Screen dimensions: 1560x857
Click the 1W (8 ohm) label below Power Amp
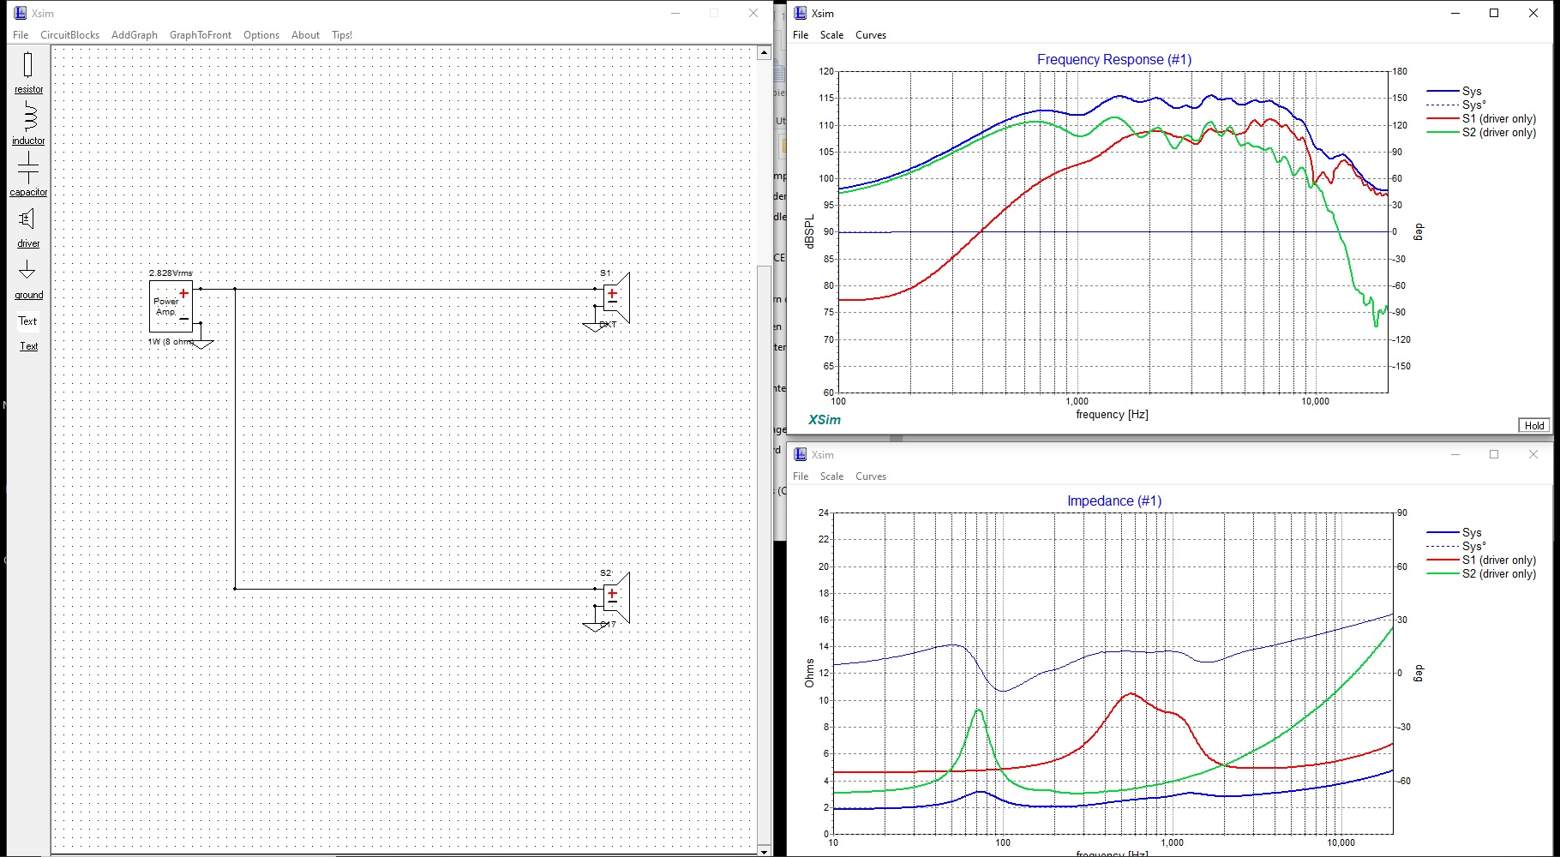pyautogui.click(x=171, y=342)
